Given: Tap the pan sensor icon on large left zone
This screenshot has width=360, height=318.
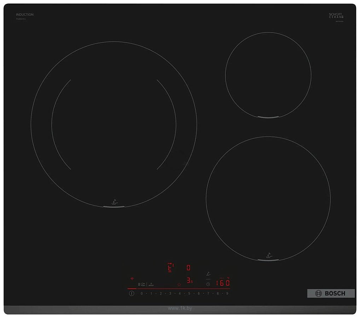Looking at the screenshot, I should pyautogui.click(x=115, y=202).
